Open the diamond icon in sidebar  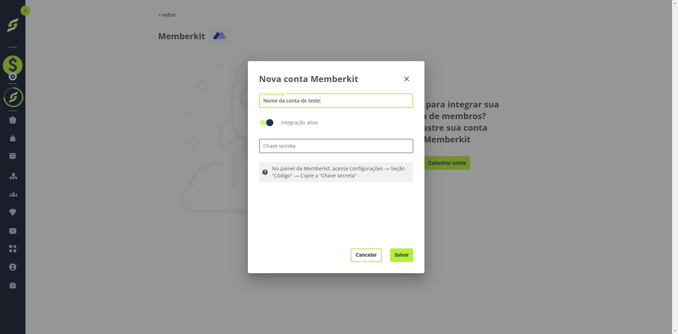(13, 212)
